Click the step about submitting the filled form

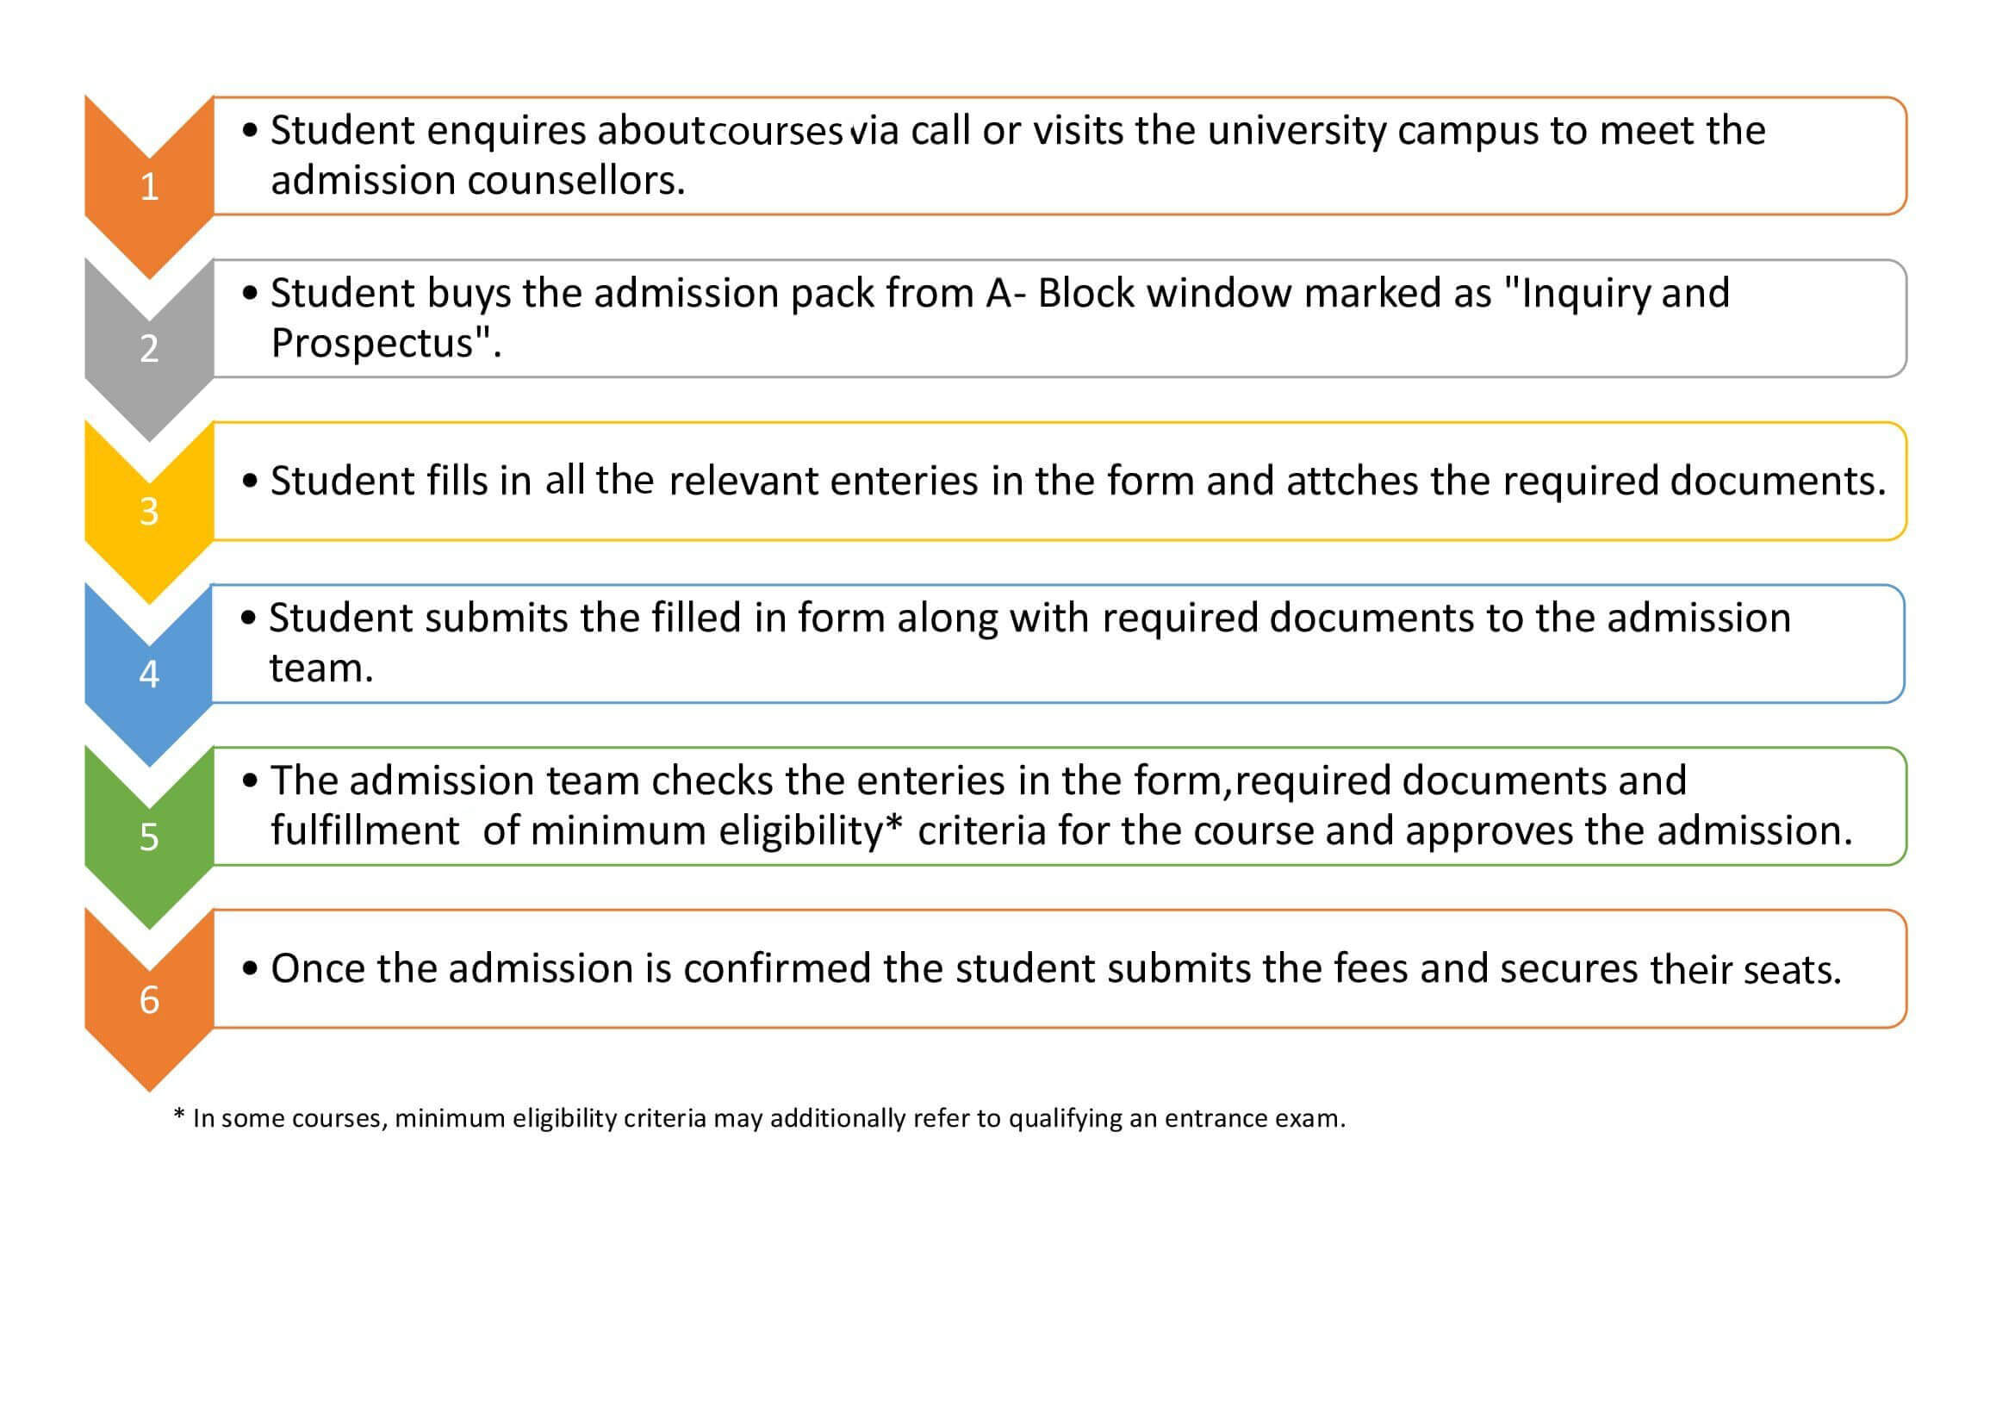1059,644
